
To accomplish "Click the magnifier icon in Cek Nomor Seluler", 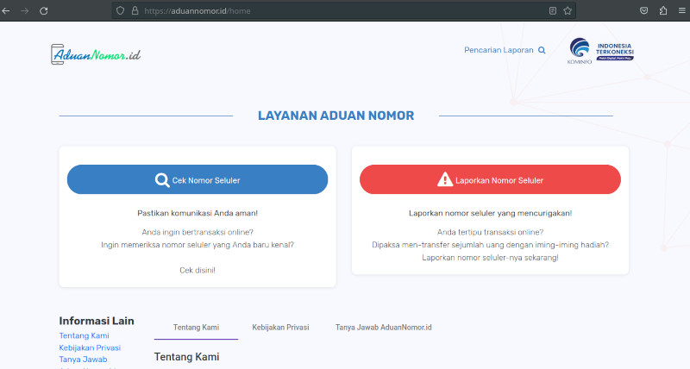I will tap(162, 180).
